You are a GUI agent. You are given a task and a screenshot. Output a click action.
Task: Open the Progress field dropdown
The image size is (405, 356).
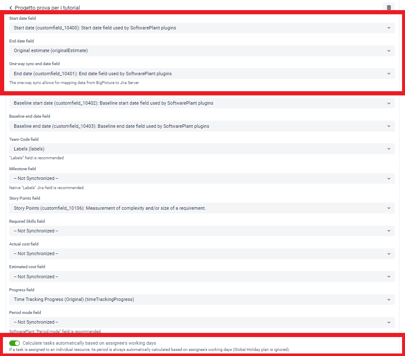(202, 299)
